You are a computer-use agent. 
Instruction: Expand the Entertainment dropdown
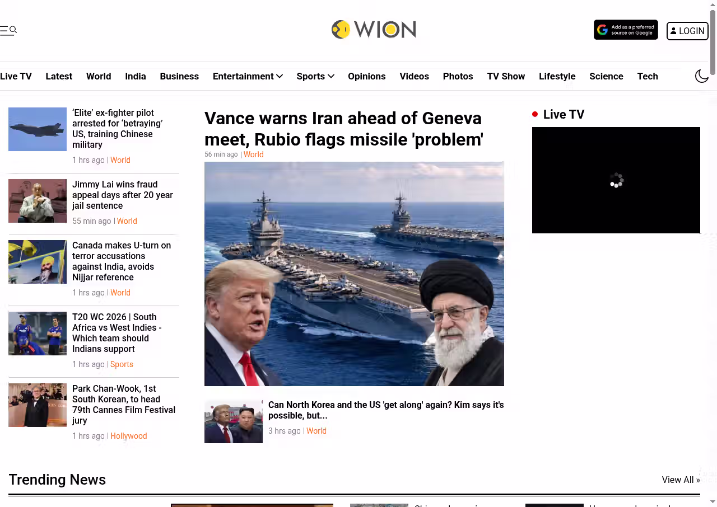click(248, 76)
